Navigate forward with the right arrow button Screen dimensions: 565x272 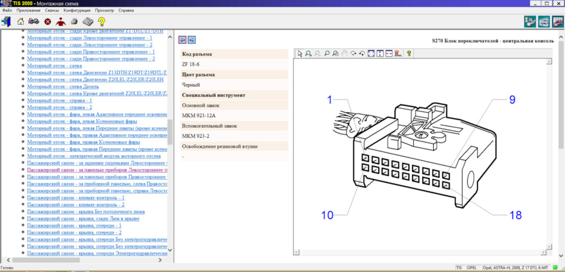[x=192, y=39]
